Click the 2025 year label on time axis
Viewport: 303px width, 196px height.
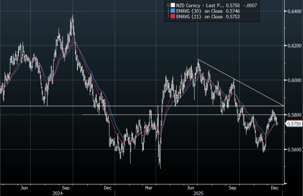pyautogui.click(x=198, y=193)
